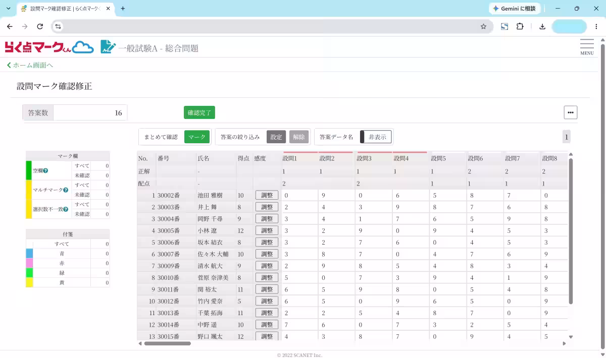Toggle 答案データ名 非表示 switch
This screenshot has width=606, height=358.
point(376,137)
